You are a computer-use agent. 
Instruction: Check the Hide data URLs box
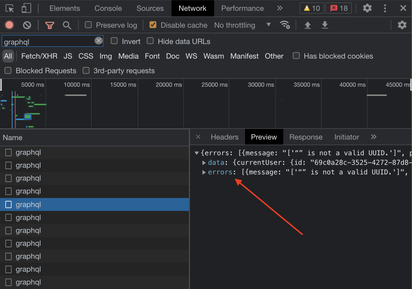pos(150,41)
